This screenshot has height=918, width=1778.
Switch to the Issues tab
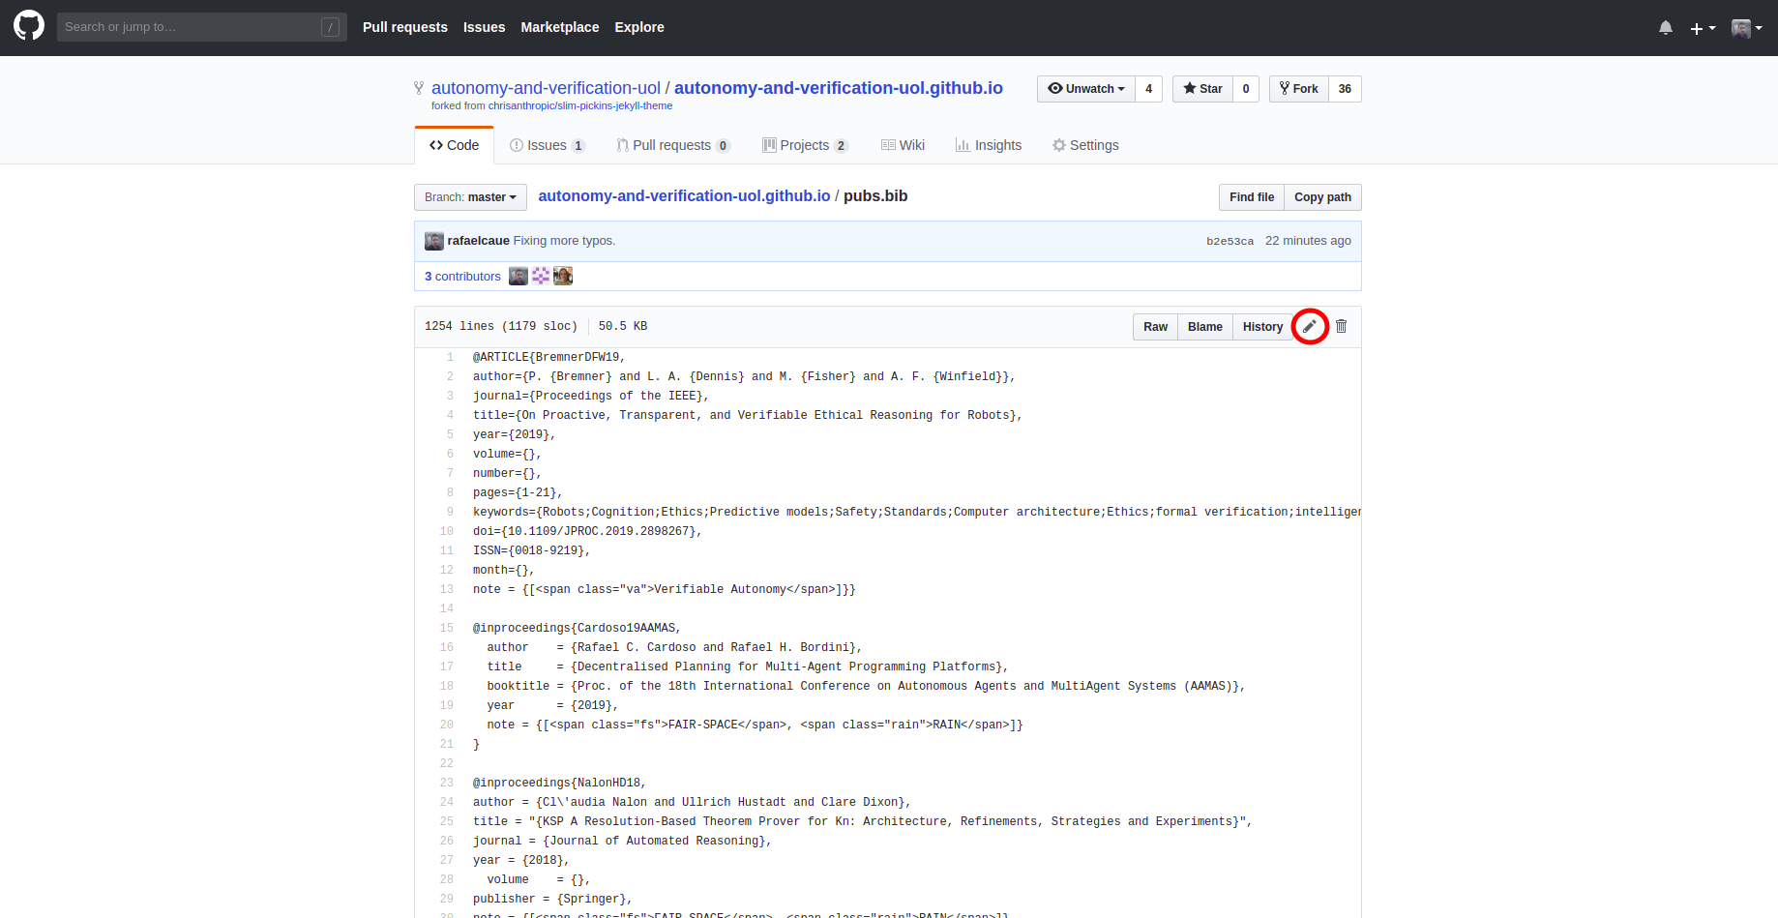[547, 145]
